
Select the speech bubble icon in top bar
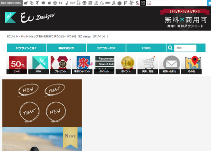point(43,3)
